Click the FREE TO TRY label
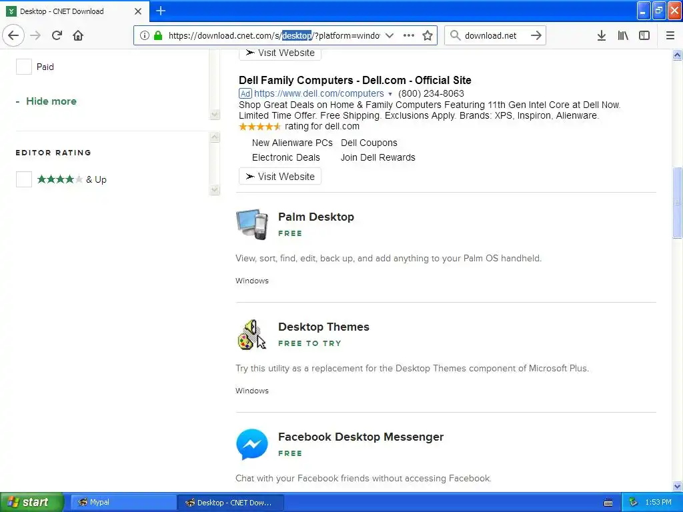Viewport: 683px width, 512px height. pos(309,343)
